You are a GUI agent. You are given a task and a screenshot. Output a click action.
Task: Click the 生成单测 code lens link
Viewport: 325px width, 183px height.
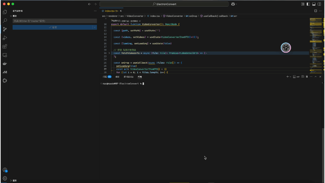point(134,21)
